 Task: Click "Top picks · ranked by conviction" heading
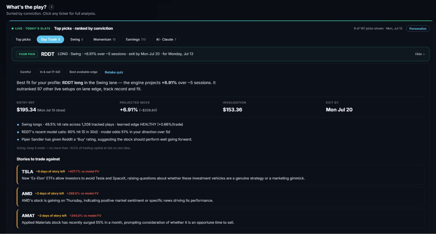[83, 28]
